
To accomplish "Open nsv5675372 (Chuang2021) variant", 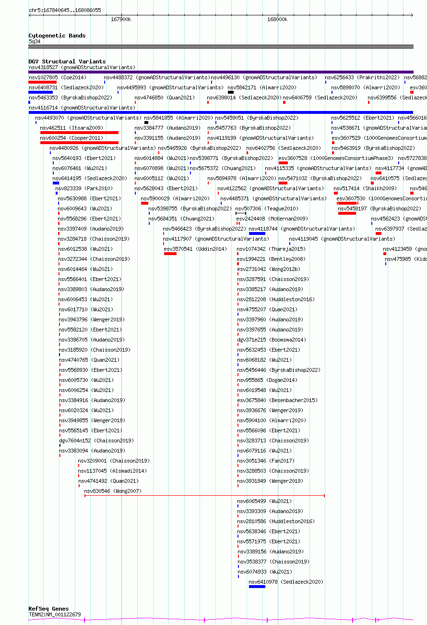I will click(223, 168).
